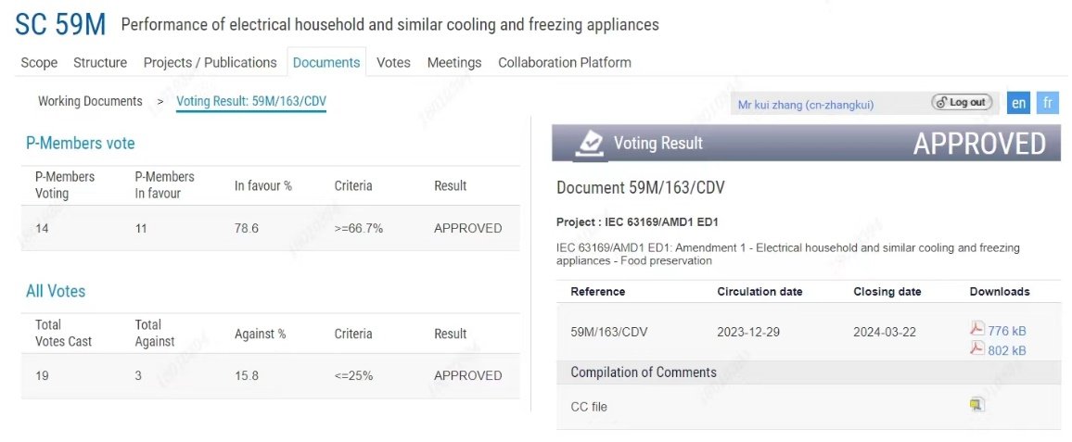Open the 802 kB download link
The width and height of the screenshot is (1072, 442).
tap(1007, 350)
